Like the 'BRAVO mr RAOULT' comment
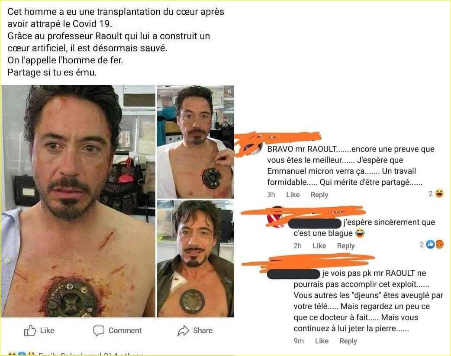This screenshot has height=356, width=451. click(293, 195)
